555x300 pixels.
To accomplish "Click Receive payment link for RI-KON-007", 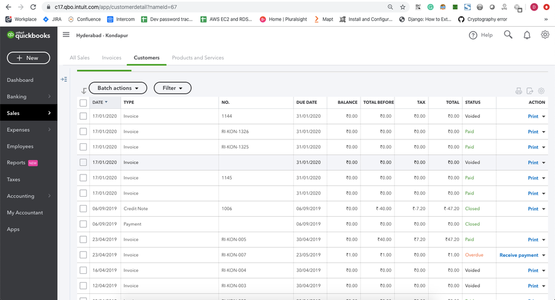I will (x=519, y=255).
